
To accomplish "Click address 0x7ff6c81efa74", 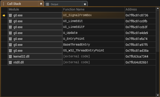I will 137,39.
